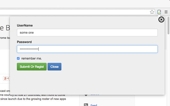Viewport: 170px width, 106px height.
Task: Click the RSS feed icon
Action: pos(86,105)
